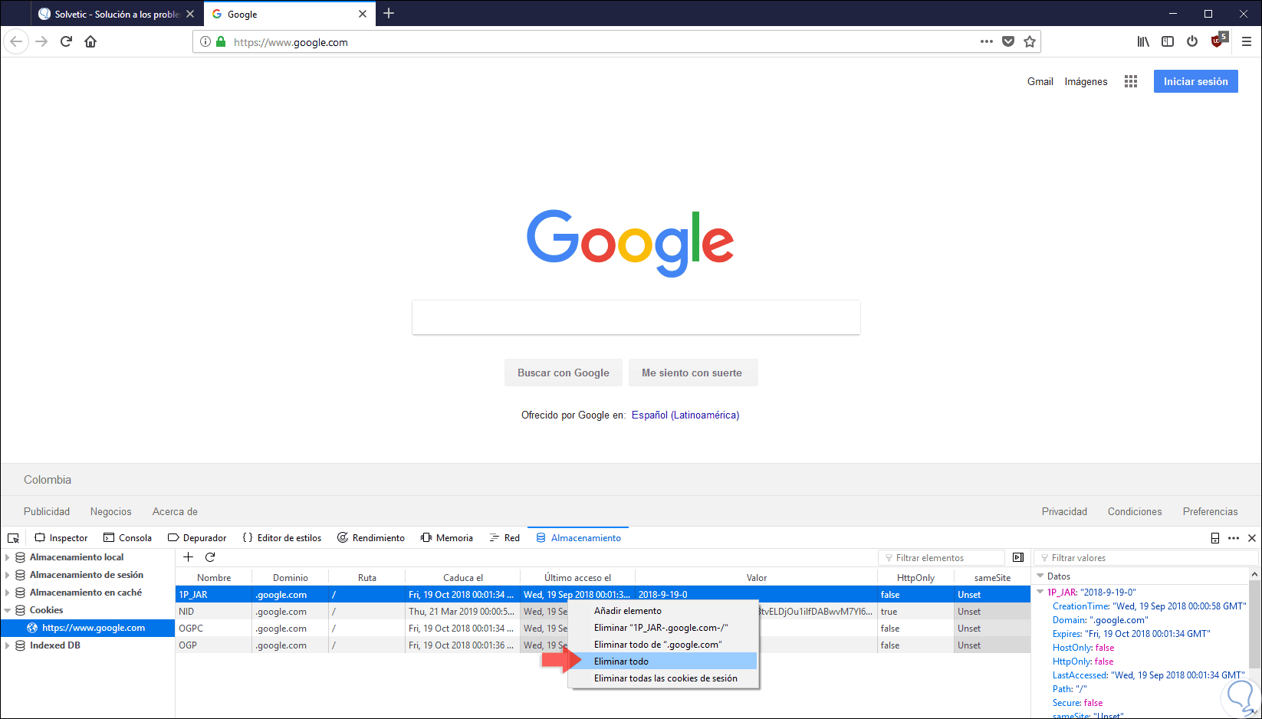Choose Eliminar todo de ".google.com"
The image size is (1262, 719).
tap(663, 645)
